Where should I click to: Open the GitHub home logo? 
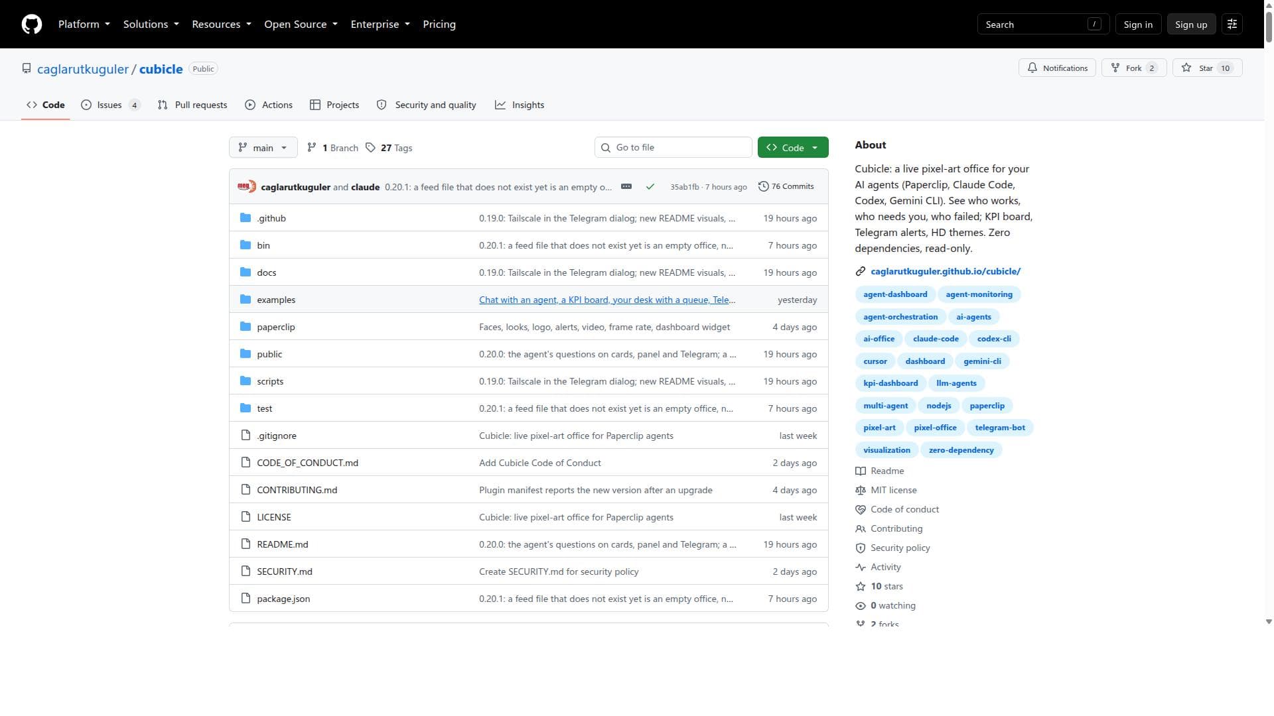point(32,25)
